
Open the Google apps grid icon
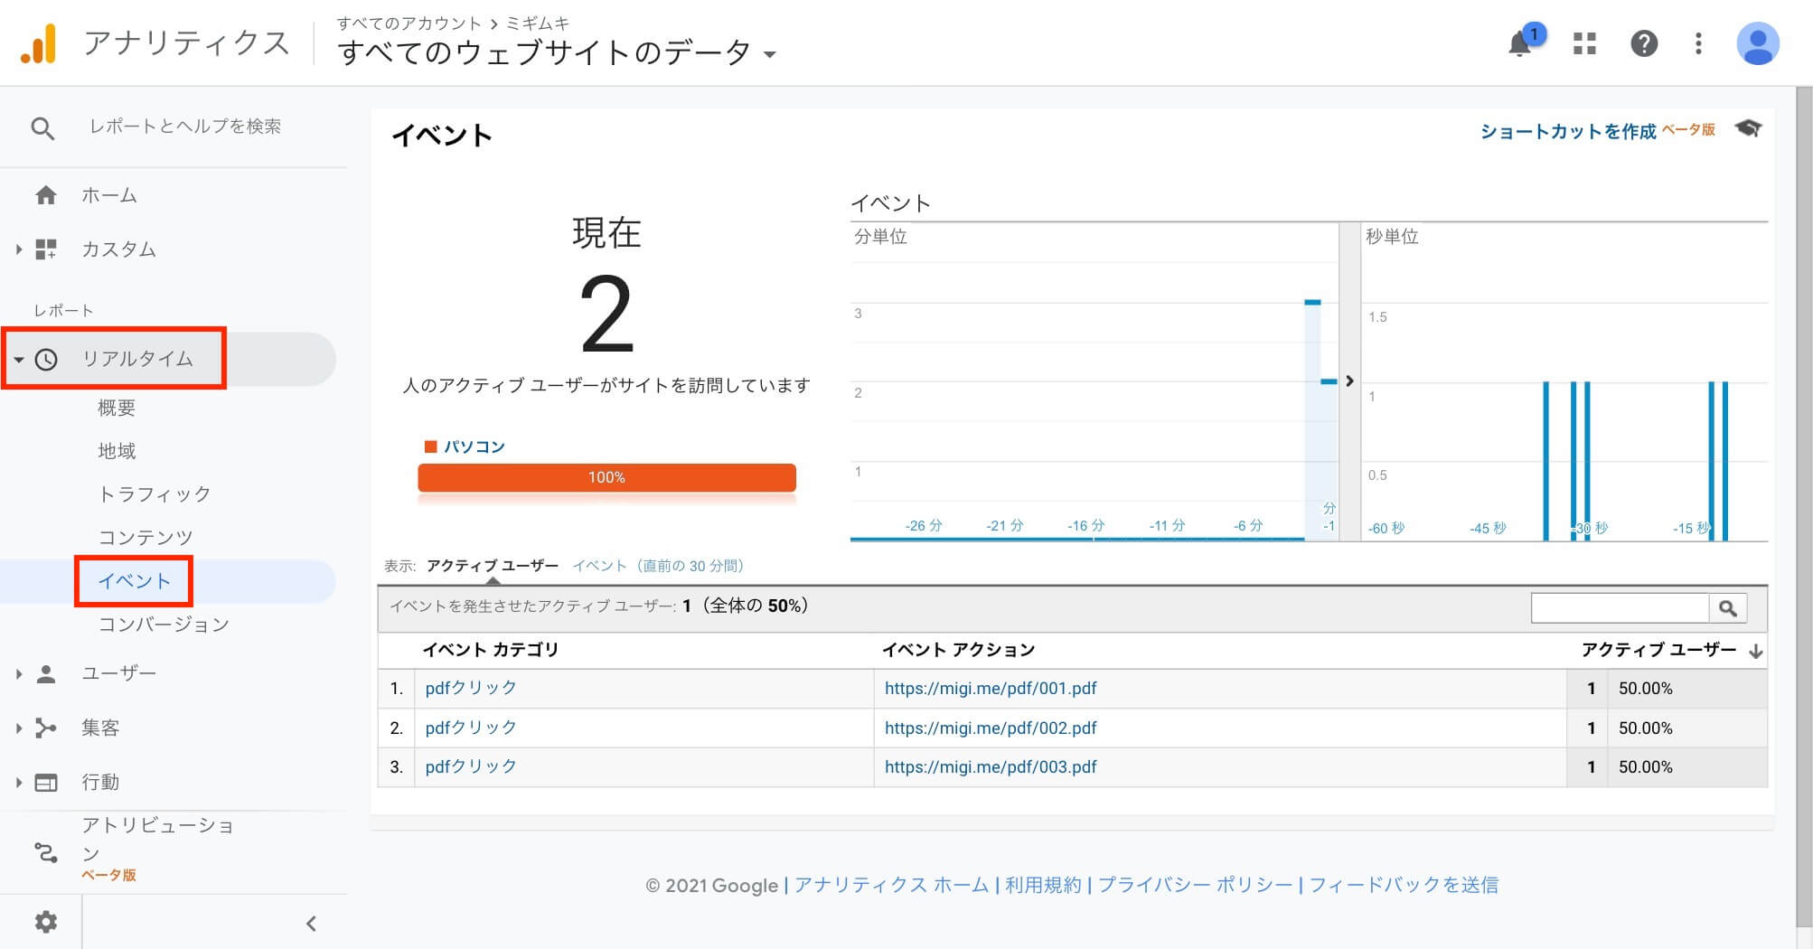pyautogui.click(x=1584, y=43)
